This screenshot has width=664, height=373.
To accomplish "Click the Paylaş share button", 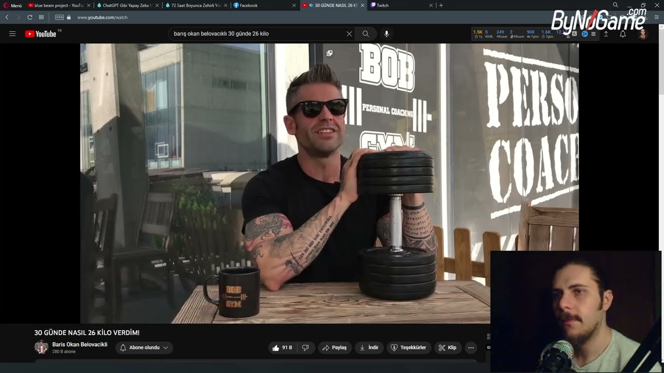I will pos(335,348).
